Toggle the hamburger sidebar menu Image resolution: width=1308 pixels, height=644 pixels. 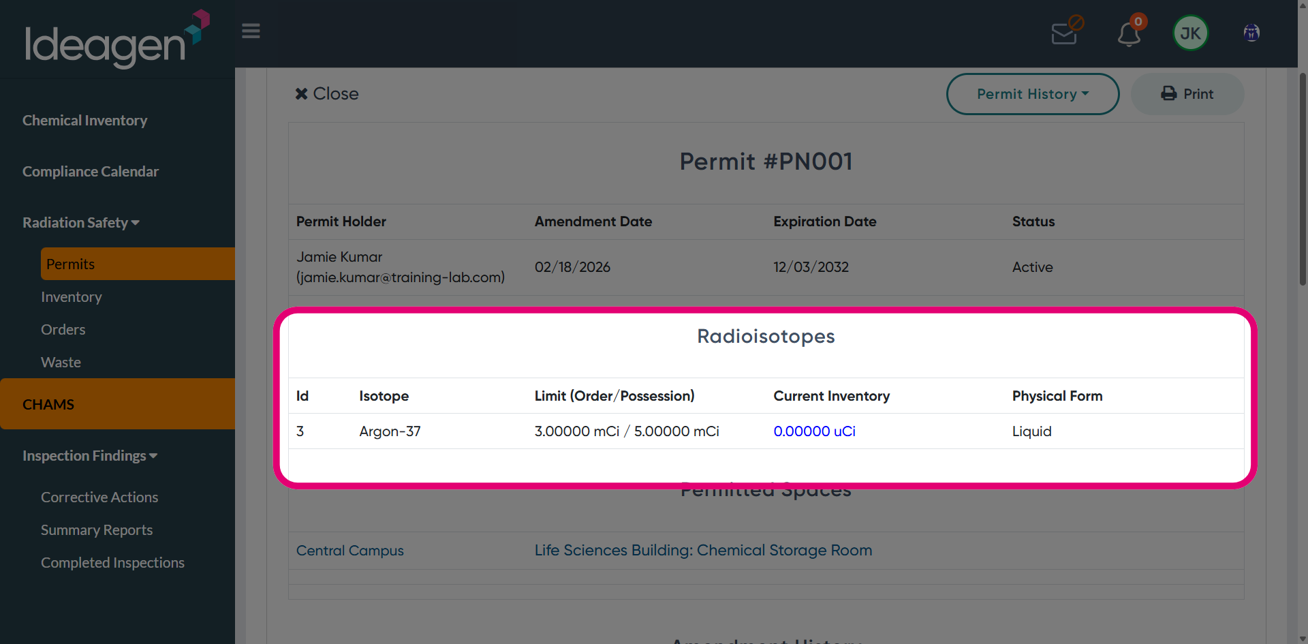(x=251, y=31)
